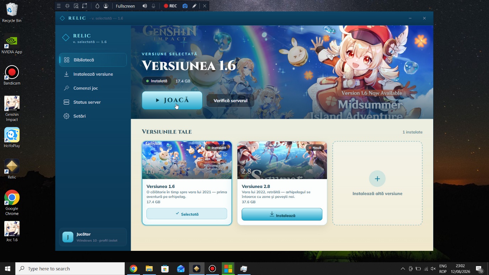The image size is (489, 275).
Task: Click the Bandicam find-window magnifier icon
Action: click(76, 6)
